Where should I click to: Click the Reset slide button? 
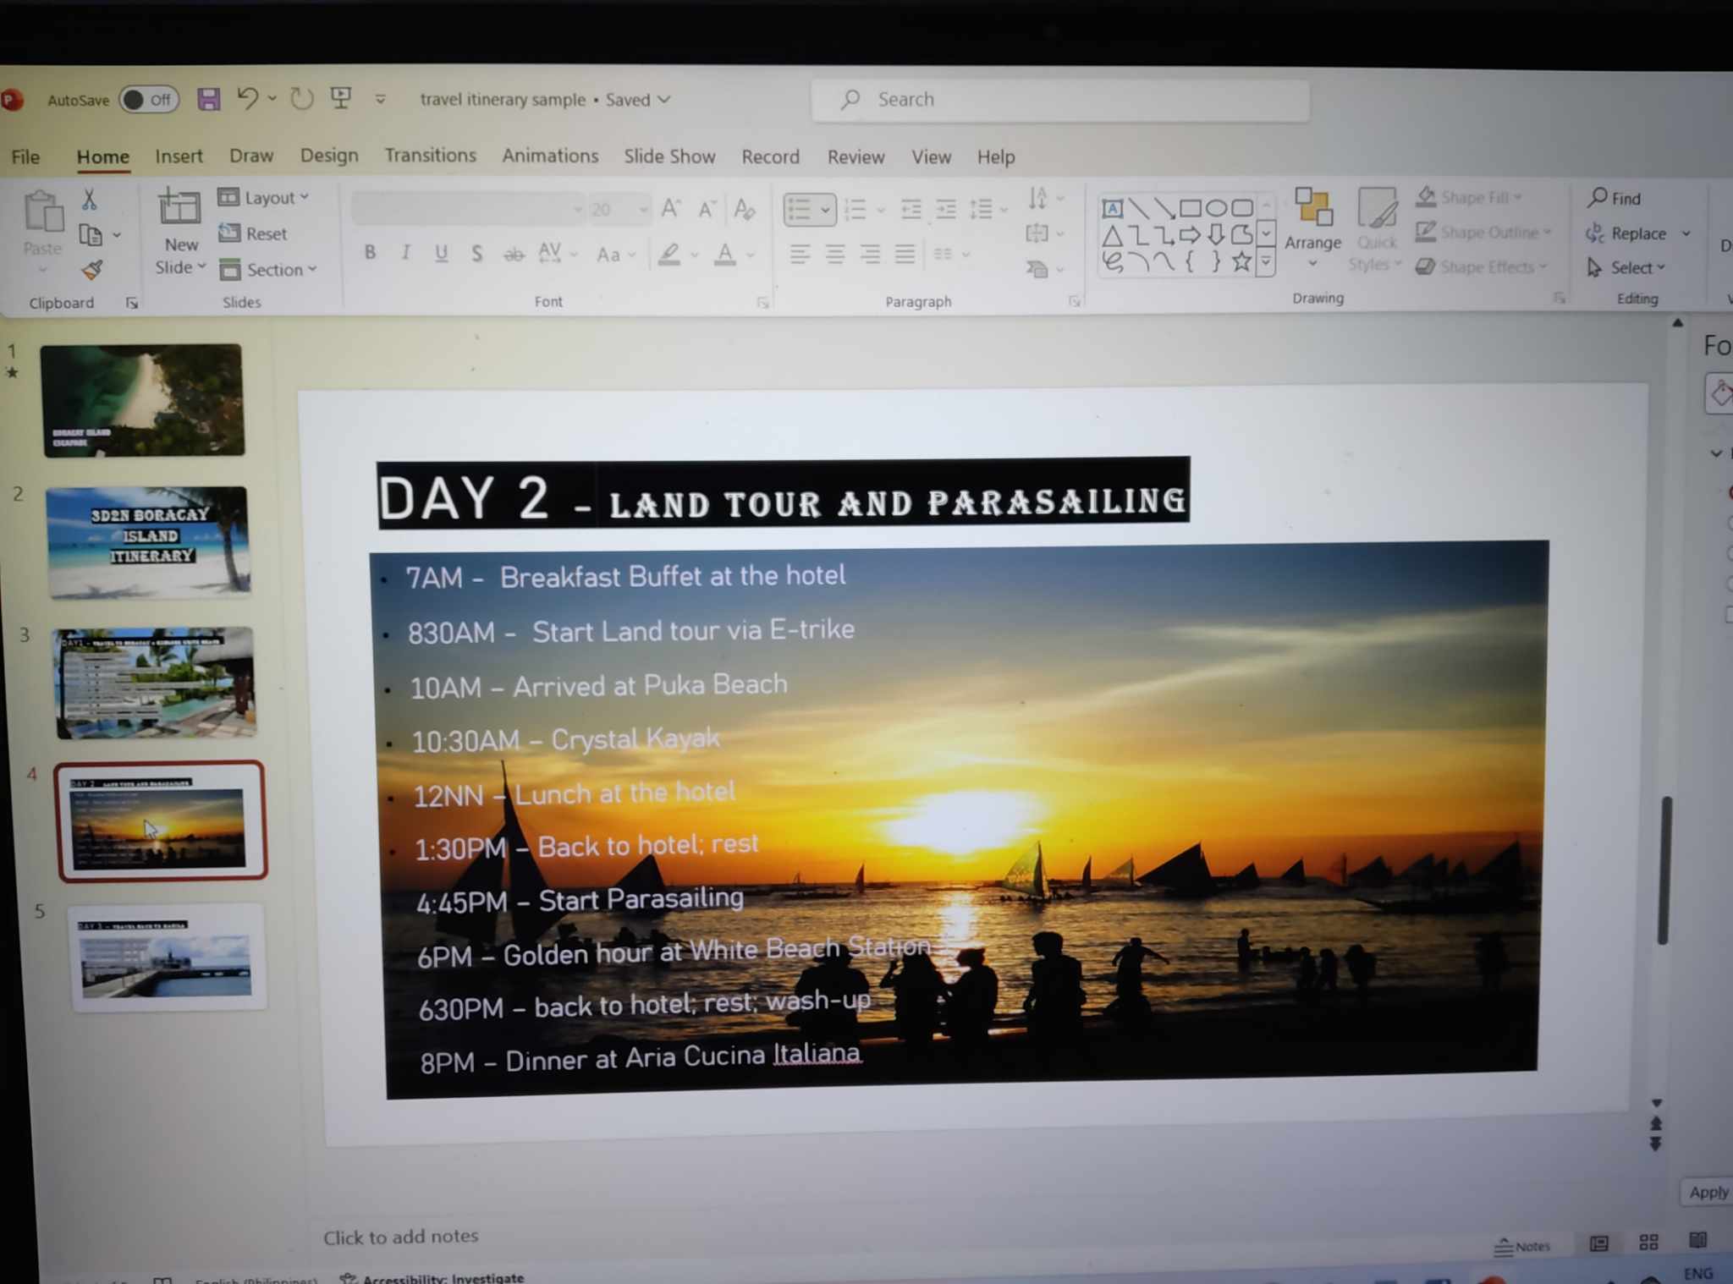click(254, 233)
